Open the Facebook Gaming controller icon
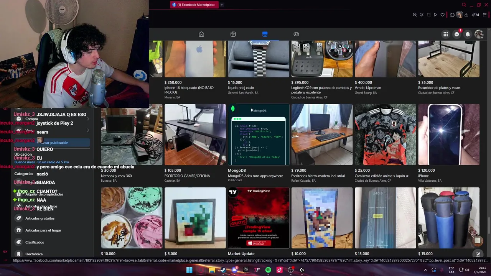 tap(296, 34)
